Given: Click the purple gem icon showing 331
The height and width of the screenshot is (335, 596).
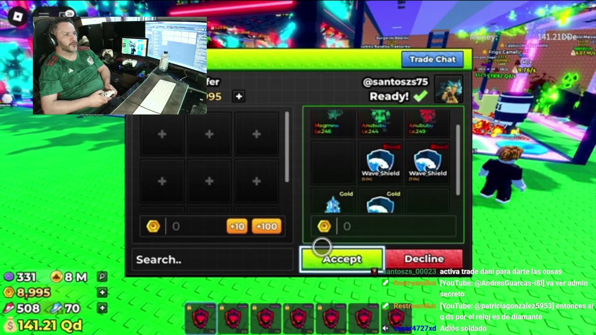Looking at the screenshot, I should point(9,277).
